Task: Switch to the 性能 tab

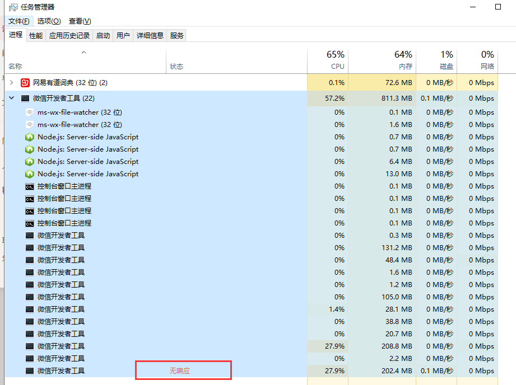Action: 36,35
